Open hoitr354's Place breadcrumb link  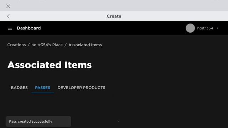coord(47,45)
